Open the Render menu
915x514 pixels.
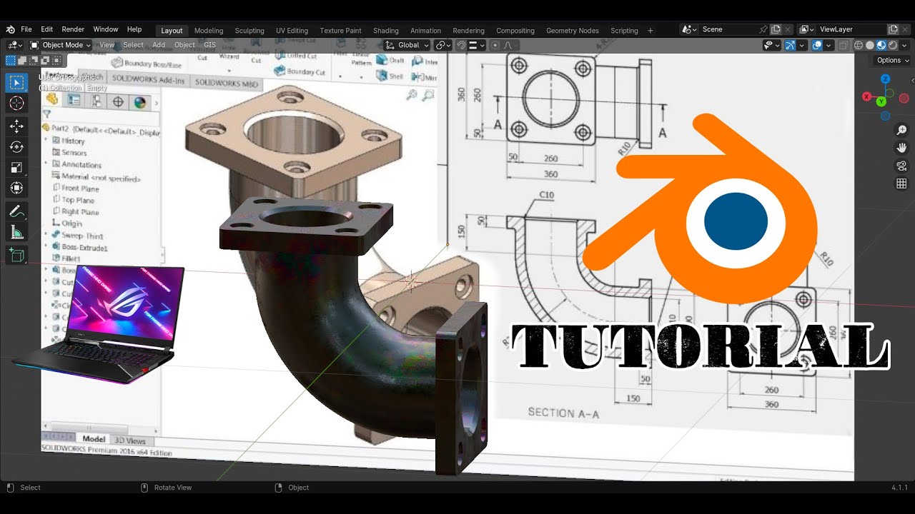point(73,29)
